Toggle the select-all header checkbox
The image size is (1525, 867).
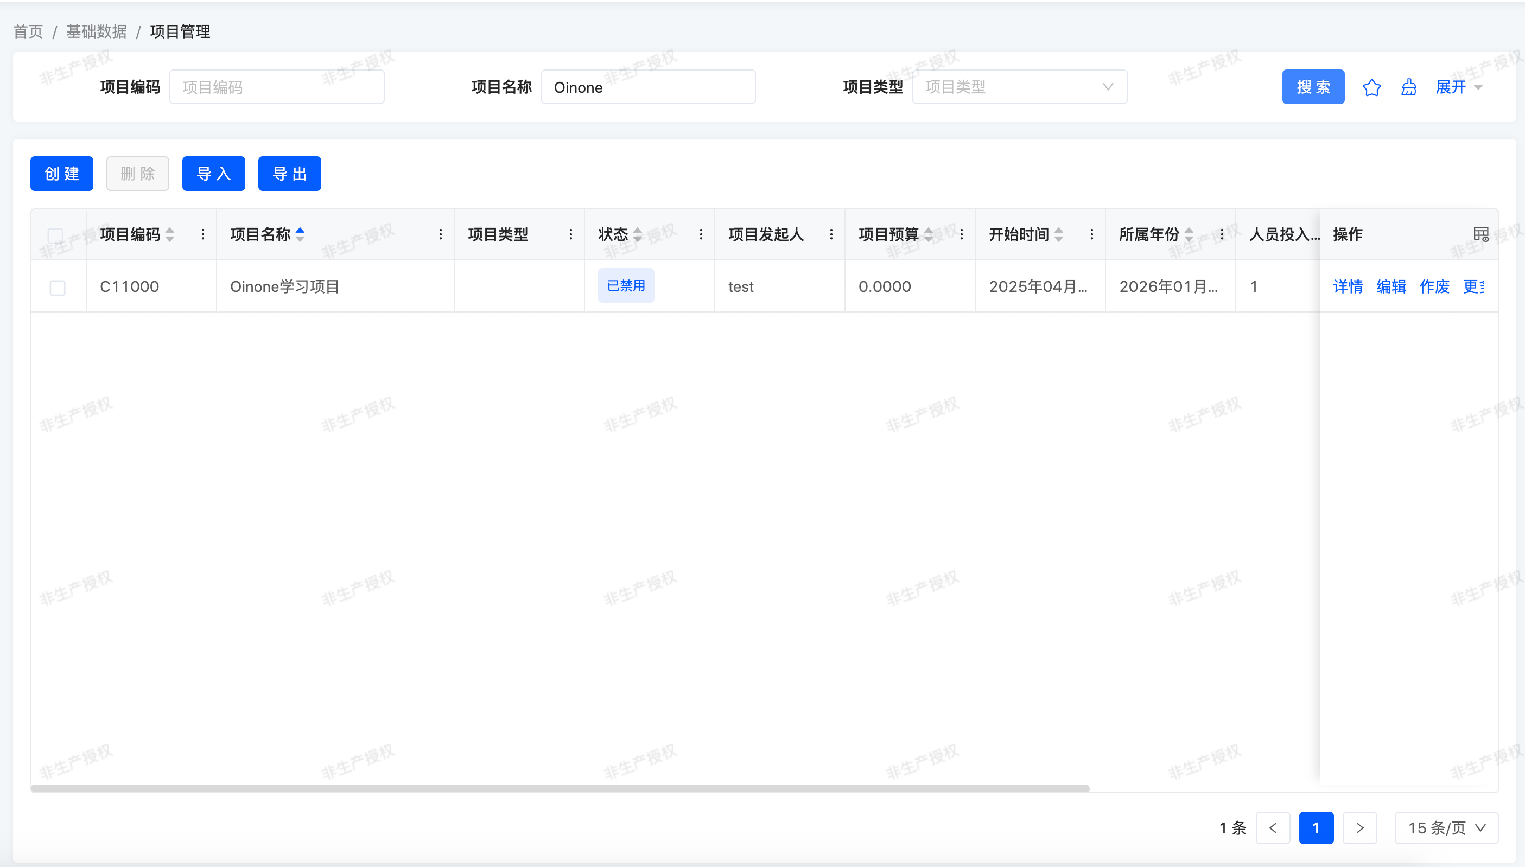coord(56,236)
